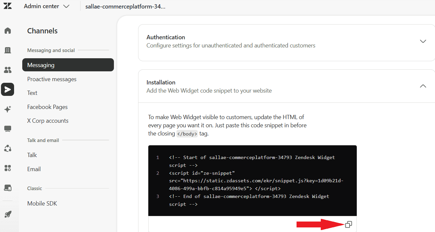Click the Channels sidebar heading
Image resolution: width=435 pixels, height=232 pixels.
(43, 31)
